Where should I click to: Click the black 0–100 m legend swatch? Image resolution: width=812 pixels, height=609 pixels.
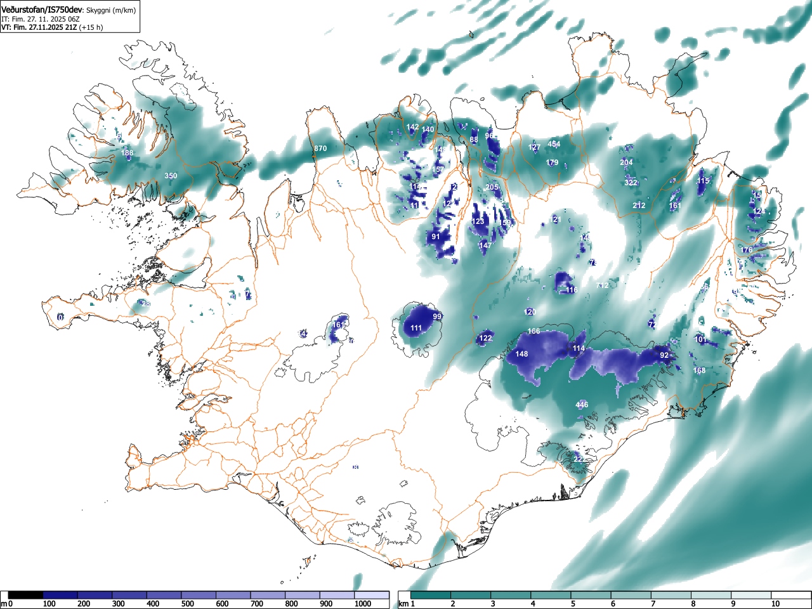click(25, 595)
